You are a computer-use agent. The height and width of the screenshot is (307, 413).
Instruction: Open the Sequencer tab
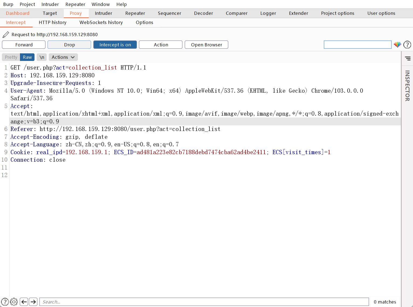coord(170,13)
